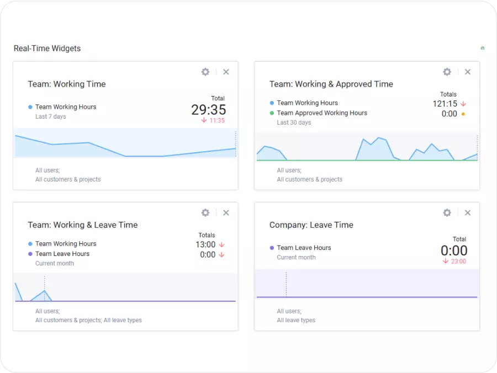Open settings for Team: Working & Approved Time widget
497x373 pixels.
click(x=447, y=72)
